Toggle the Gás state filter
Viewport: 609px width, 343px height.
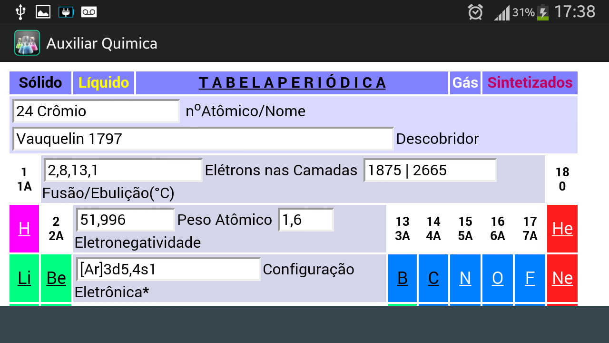tap(465, 82)
